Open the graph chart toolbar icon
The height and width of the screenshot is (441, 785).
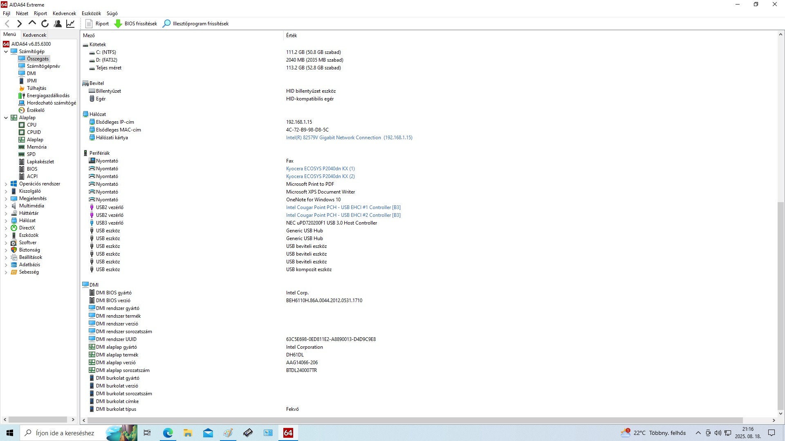(70, 24)
